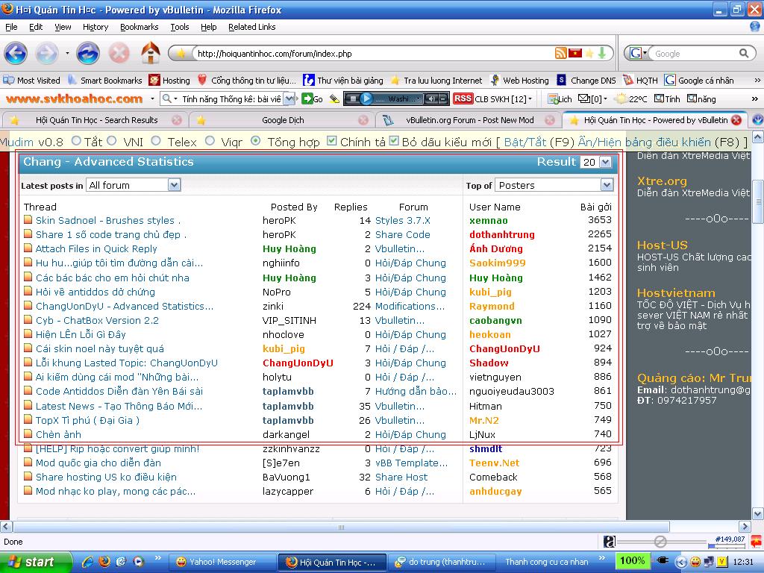Click the RSS CLB SVKH toolbar icon
This screenshot has height=573, width=764.
click(x=463, y=98)
